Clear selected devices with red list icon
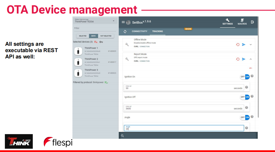Viewport: 275px width, 152px height. tap(96, 42)
